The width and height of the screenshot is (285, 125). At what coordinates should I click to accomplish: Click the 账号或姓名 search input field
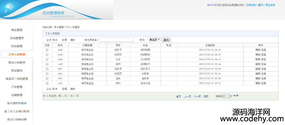click(117, 40)
